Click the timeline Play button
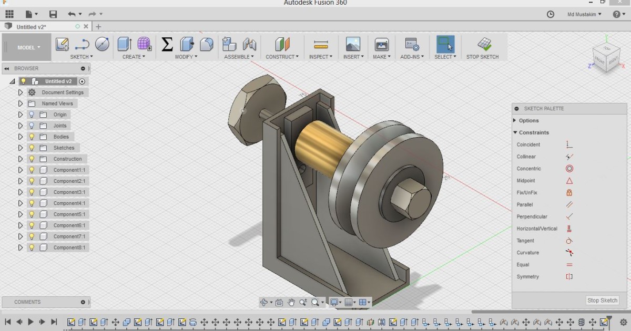Image resolution: width=631 pixels, height=331 pixels. (x=30, y=322)
